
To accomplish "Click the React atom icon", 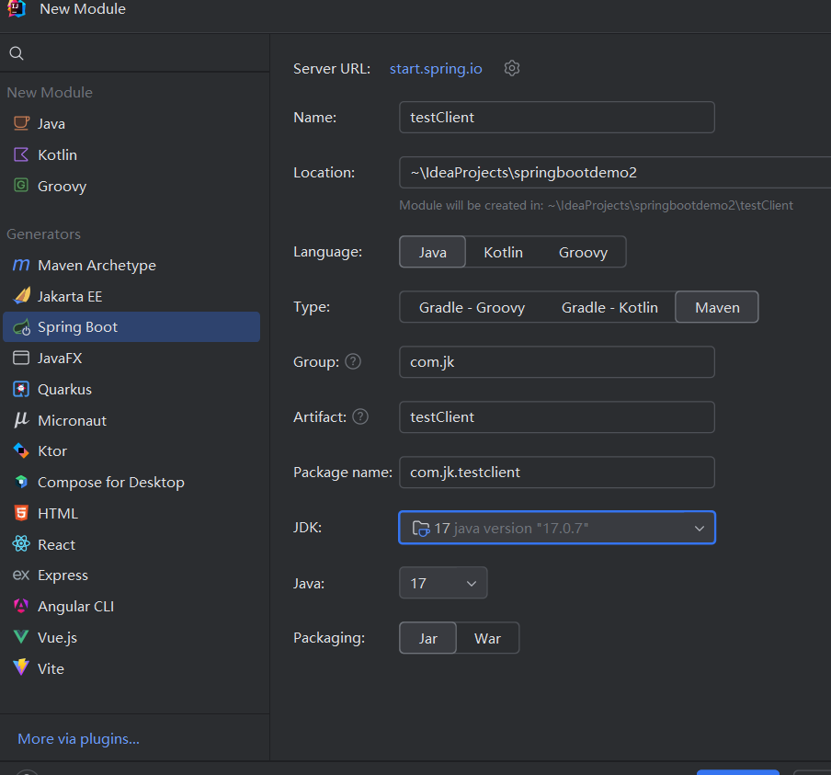I will (x=21, y=544).
